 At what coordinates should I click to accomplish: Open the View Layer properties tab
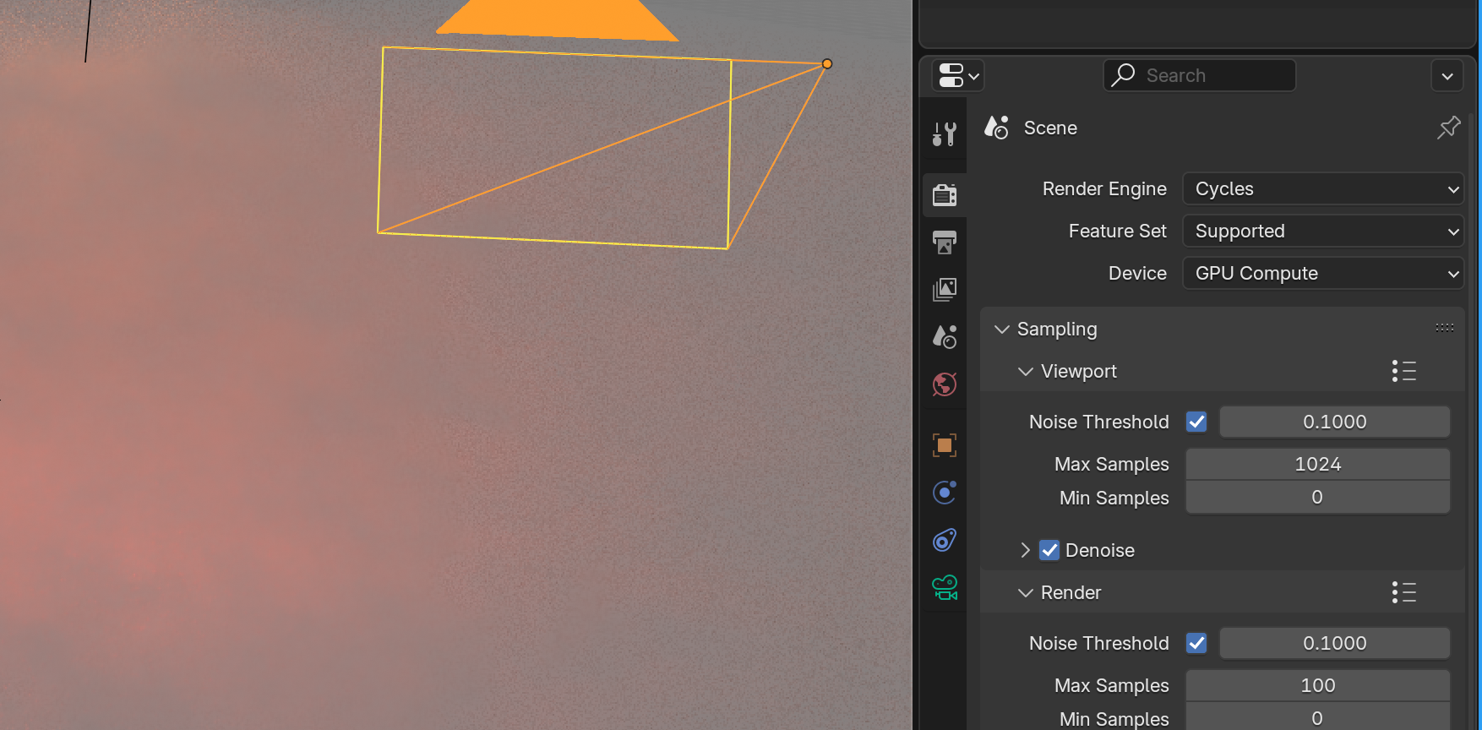coord(945,290)
